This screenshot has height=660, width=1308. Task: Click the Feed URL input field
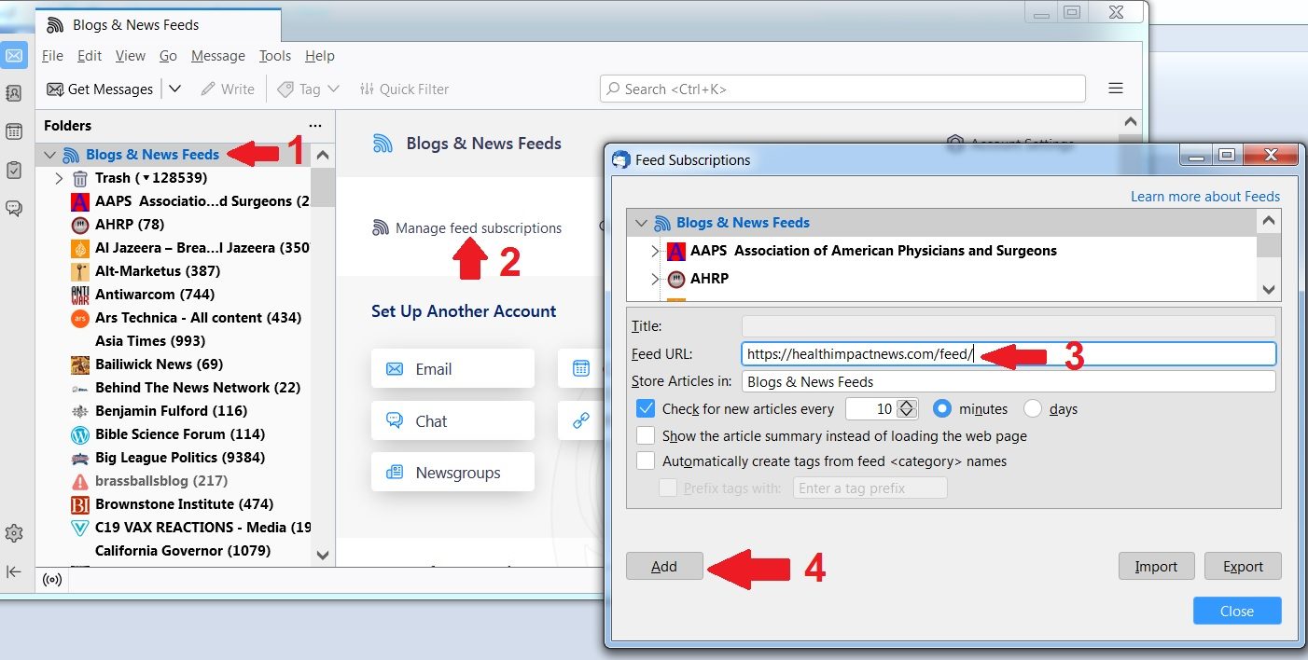[1008, 354]
